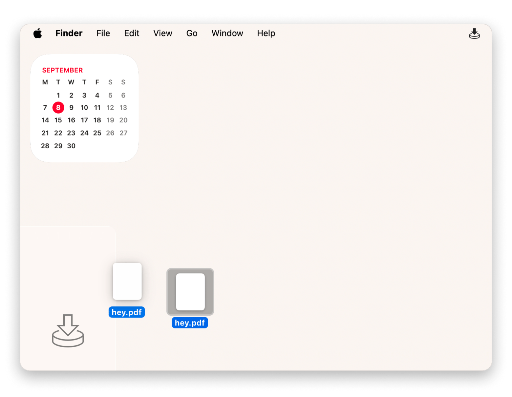Open the Edit menu

(132, 33)
